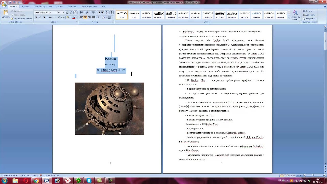Apply the Название style
Screen dimensions: 327x184
click(171, 15)
